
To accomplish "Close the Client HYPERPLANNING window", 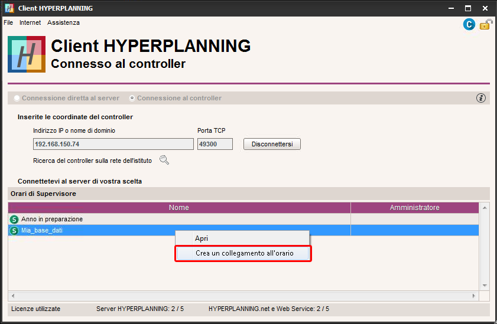I will (x=485, y=8).
